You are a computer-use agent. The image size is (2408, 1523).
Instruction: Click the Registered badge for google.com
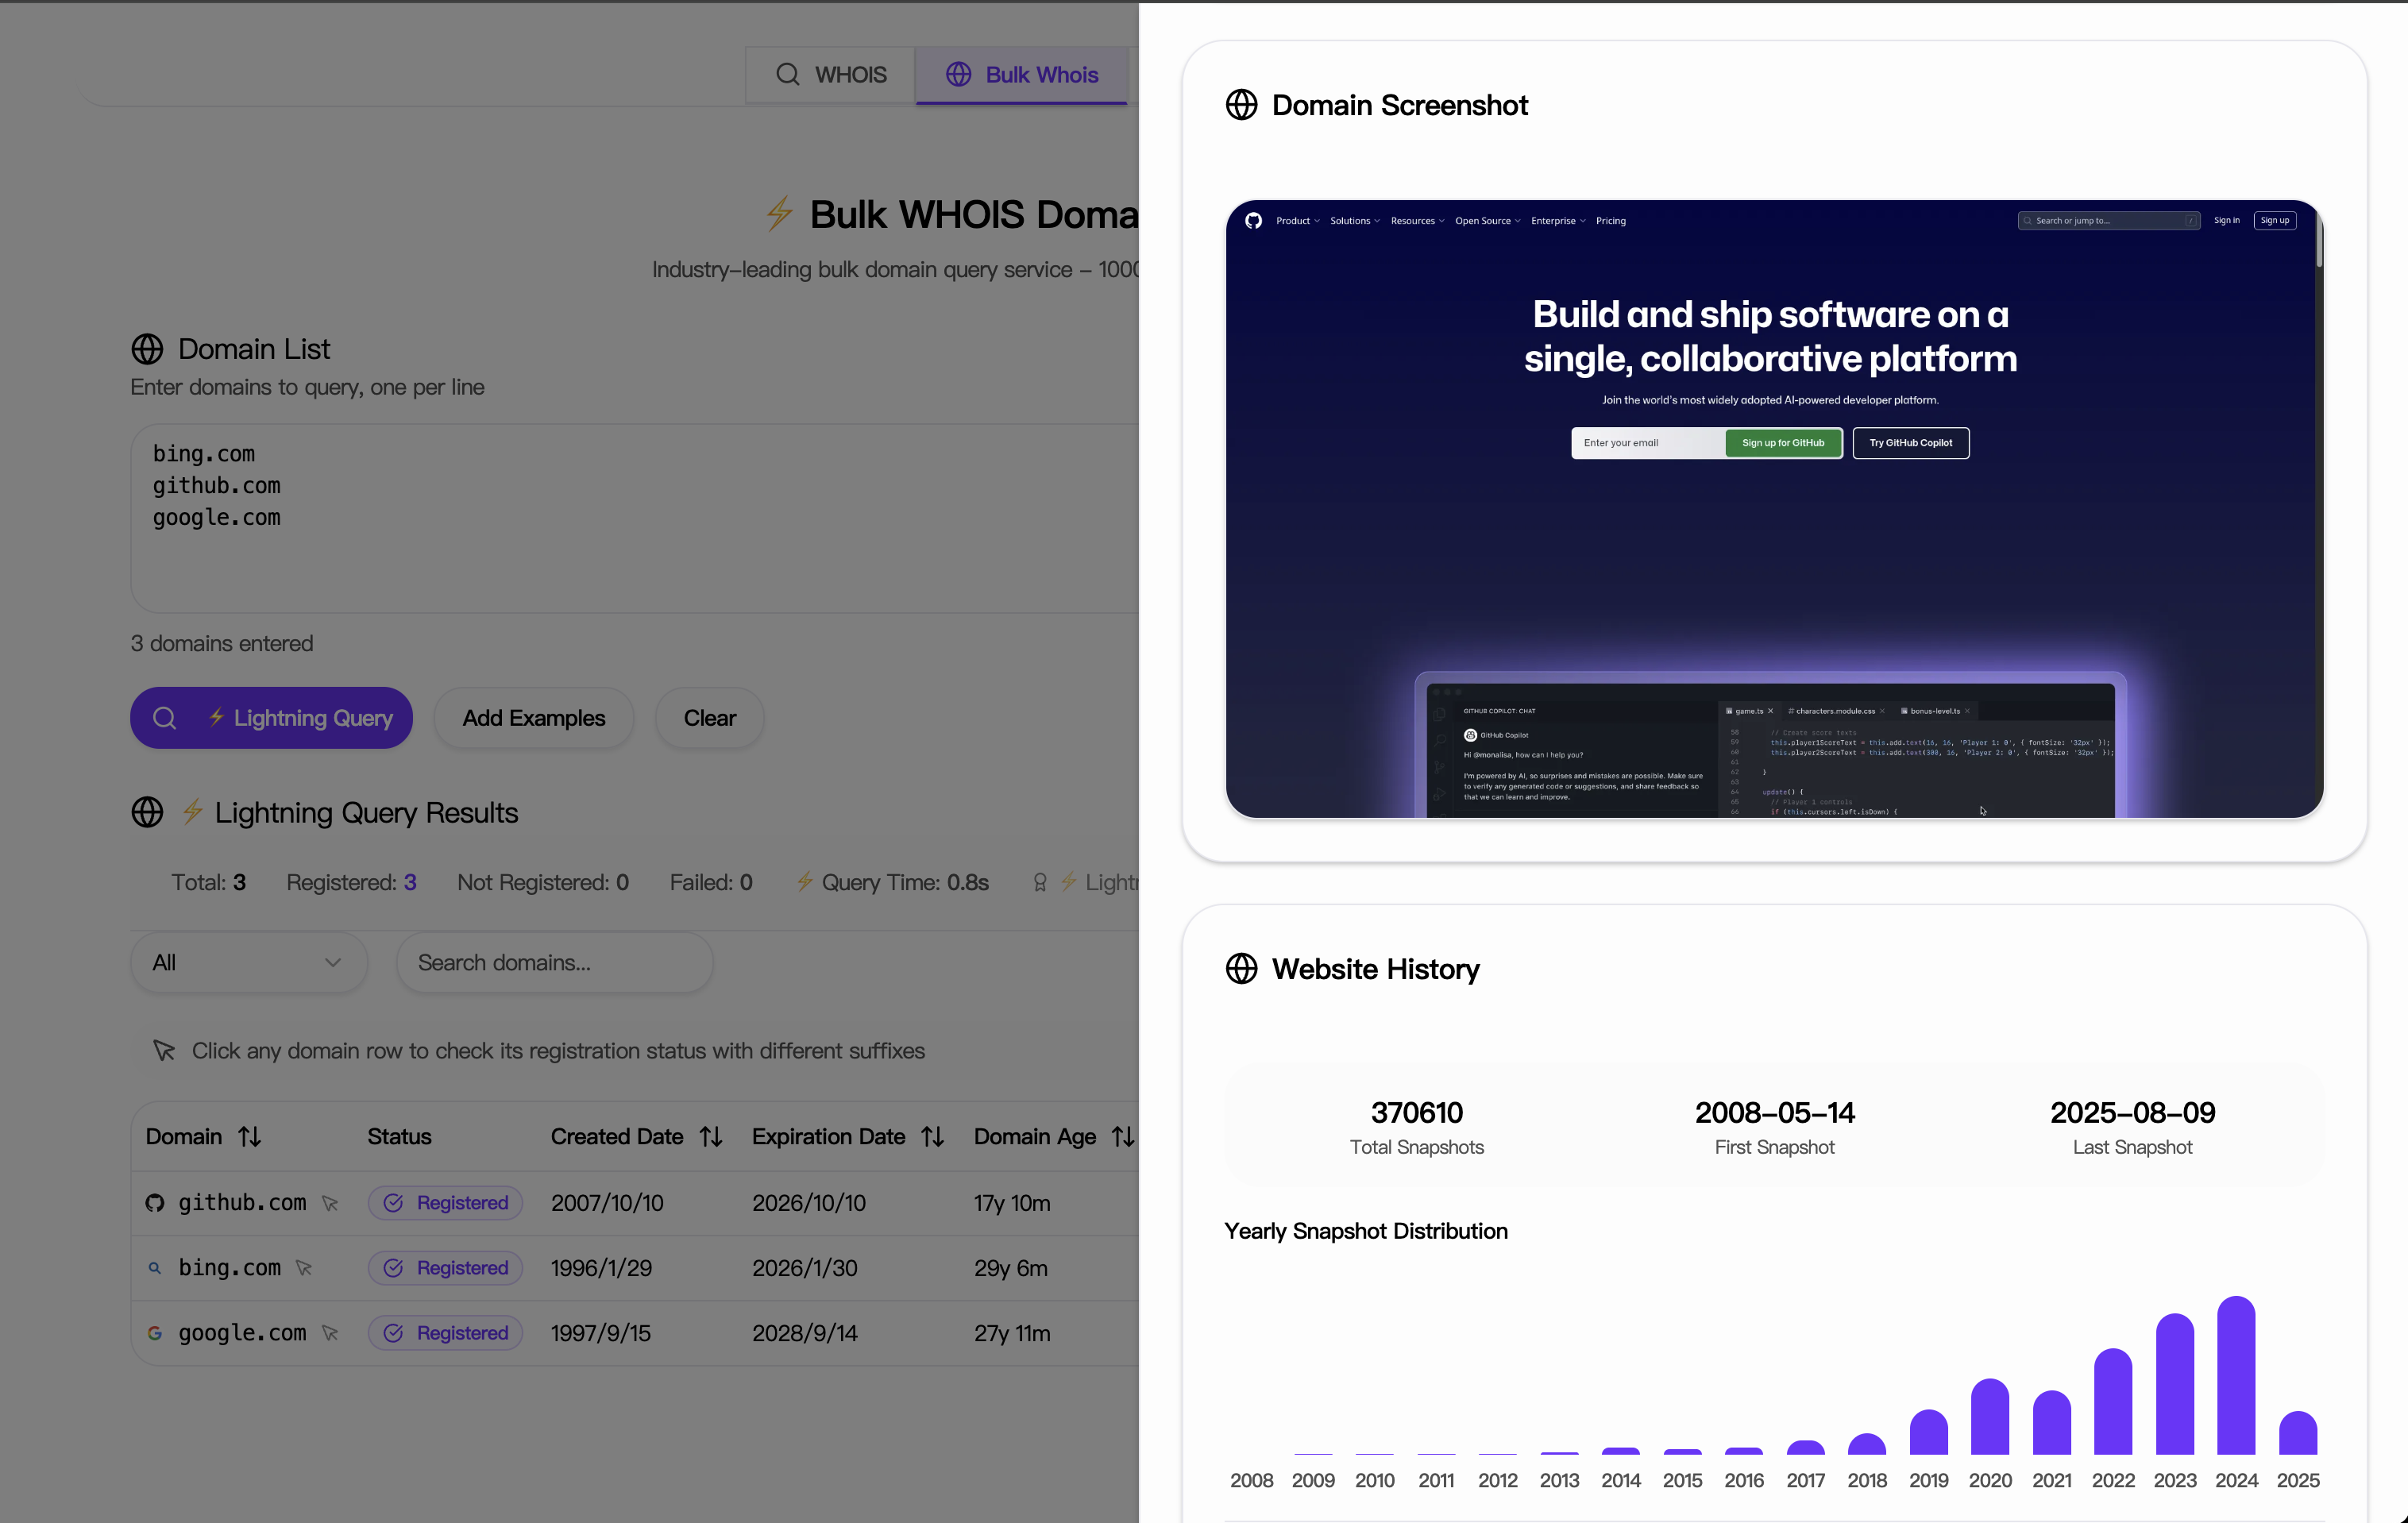[x=445, y=1333]
